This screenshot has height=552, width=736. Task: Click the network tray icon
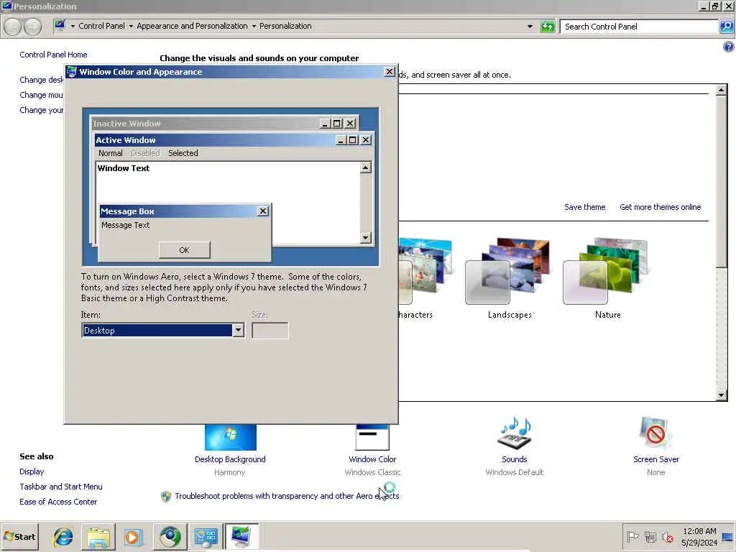650,536
